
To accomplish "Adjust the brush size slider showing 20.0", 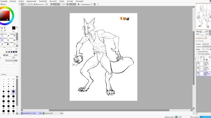I will pyautogui.click(x=11, y=55).
